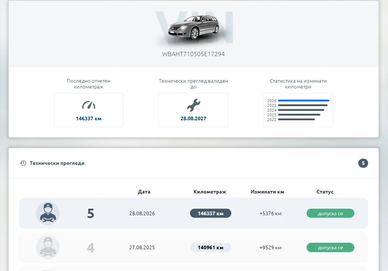388x271 pixels.
Task: Click the speedometer mileage icon
Action: 89,105
